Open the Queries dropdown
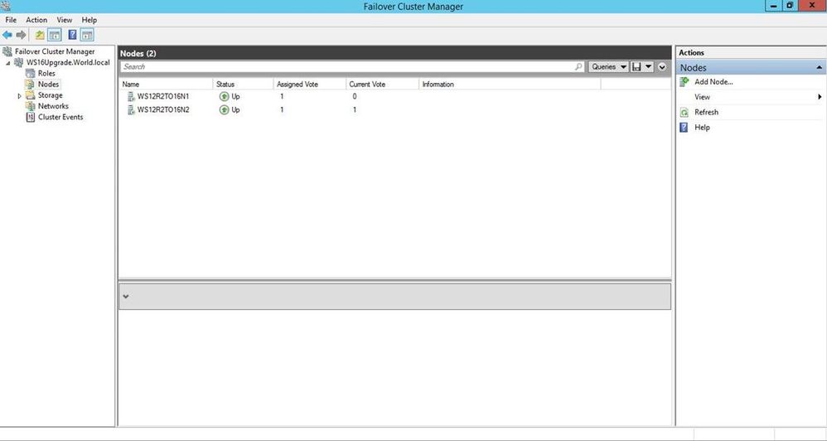Image resolution: width=827 pixels, height=441 pixels. [608, 66]
